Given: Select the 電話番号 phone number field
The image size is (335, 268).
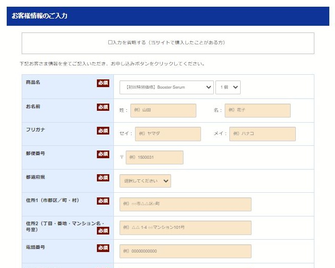Looking at the screenshot, I should (185, 251).
